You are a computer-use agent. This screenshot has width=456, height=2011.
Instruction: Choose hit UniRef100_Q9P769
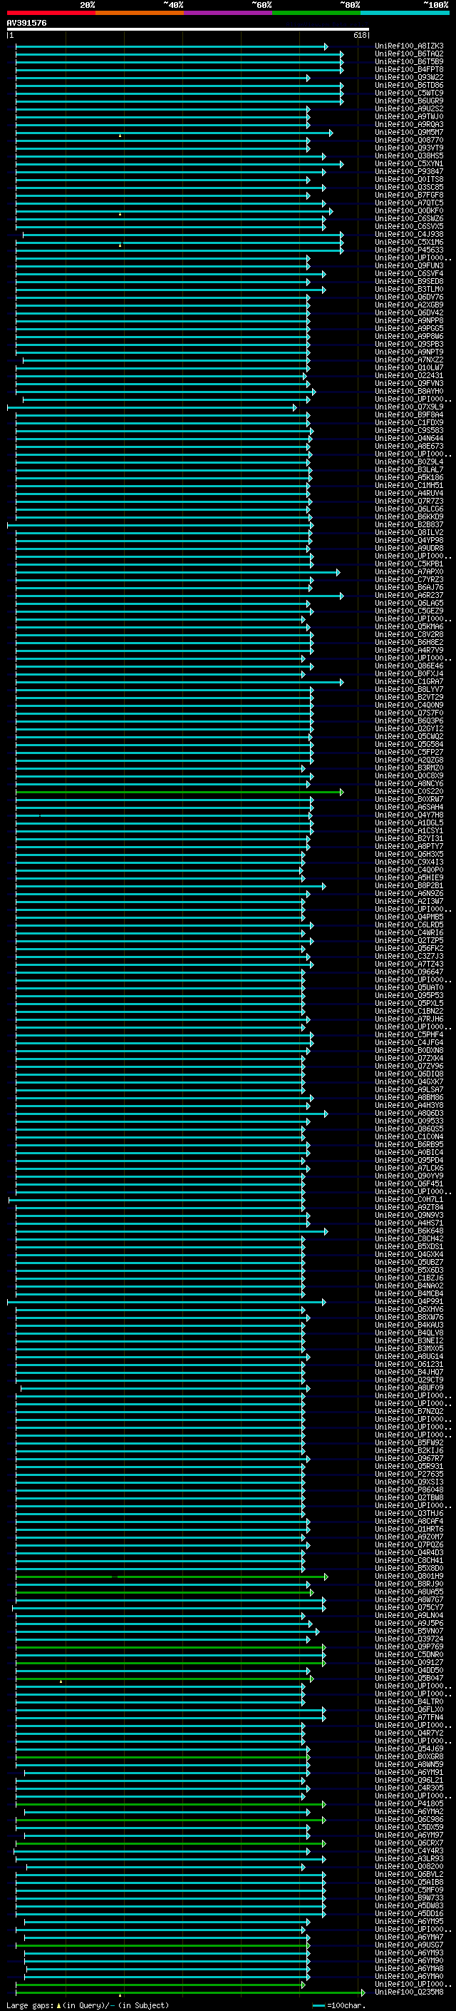point(408,1646)
